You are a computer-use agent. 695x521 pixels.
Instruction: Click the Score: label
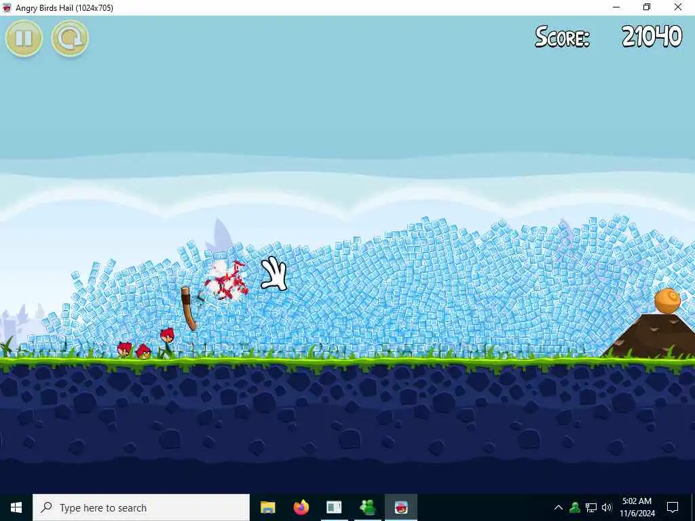tap(562, 37)
